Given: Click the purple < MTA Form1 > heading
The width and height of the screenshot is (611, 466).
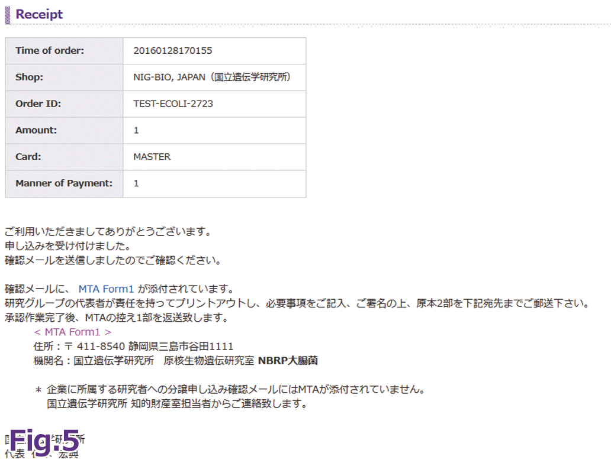Looking at the screenshot, I should [x=73, y=332].
